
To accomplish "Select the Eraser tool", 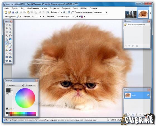I will pos(10,43).
